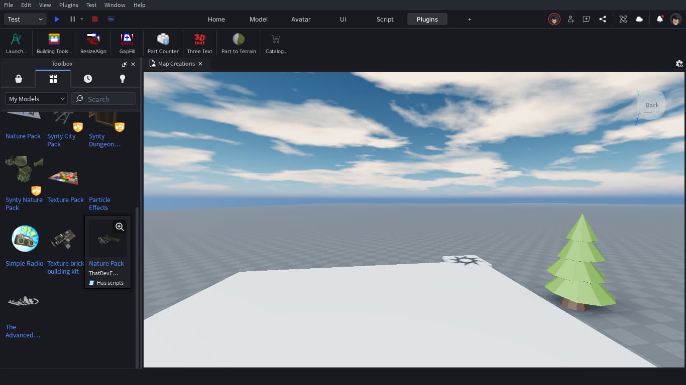Switch to the Model ribbon tab
The image size is (686, 385).
(x=259, y=19)
